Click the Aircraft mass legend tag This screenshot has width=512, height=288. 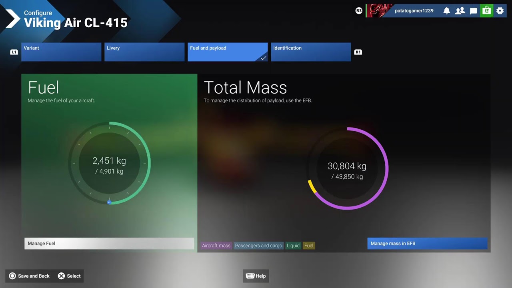[x=216, y=246]
